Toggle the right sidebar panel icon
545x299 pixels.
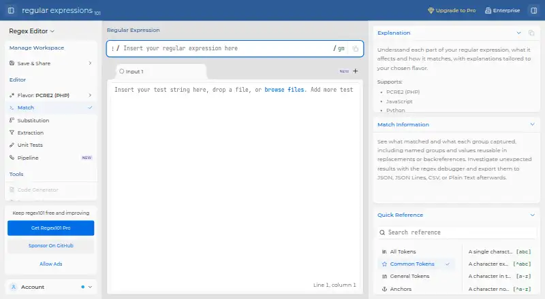[534, 10]
